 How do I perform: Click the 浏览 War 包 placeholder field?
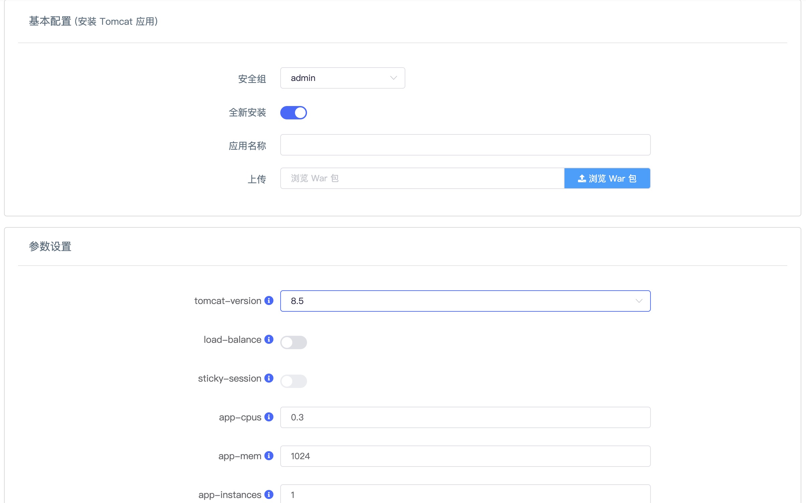[422, 178]
